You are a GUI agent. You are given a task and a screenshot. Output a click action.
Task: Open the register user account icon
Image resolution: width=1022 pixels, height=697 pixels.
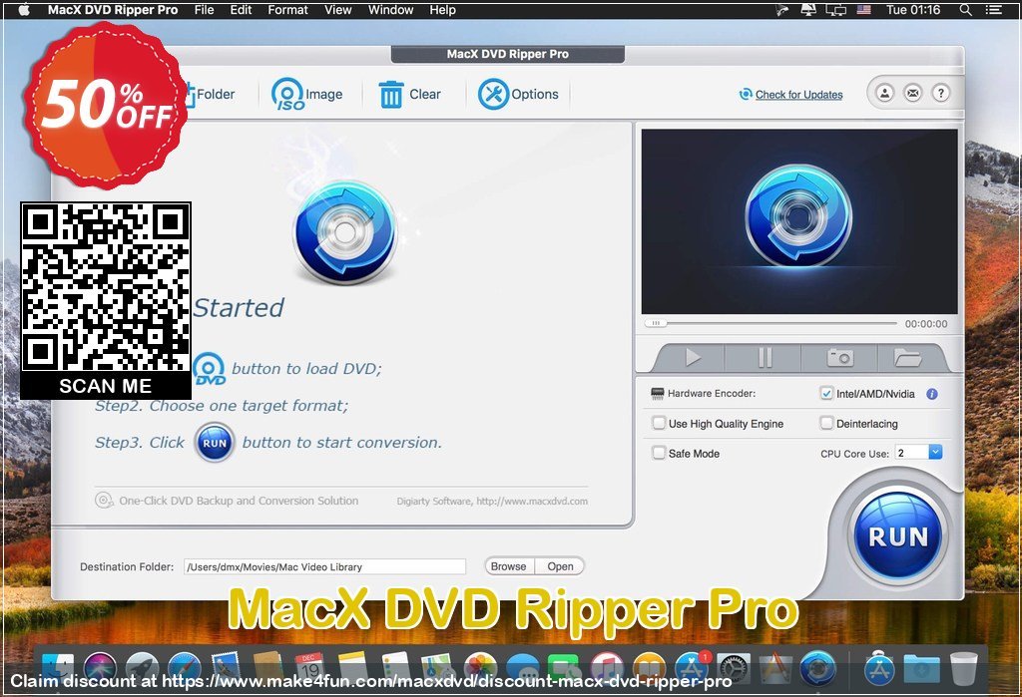[884, 93]
